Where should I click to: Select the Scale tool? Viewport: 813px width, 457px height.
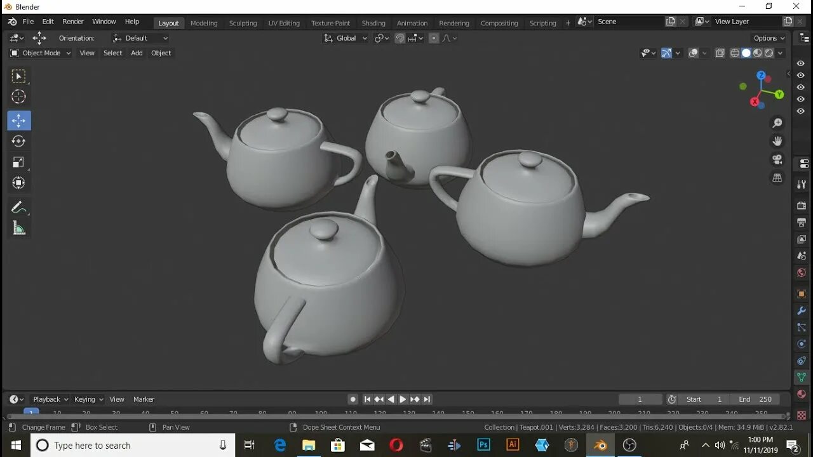coord(19,162)
